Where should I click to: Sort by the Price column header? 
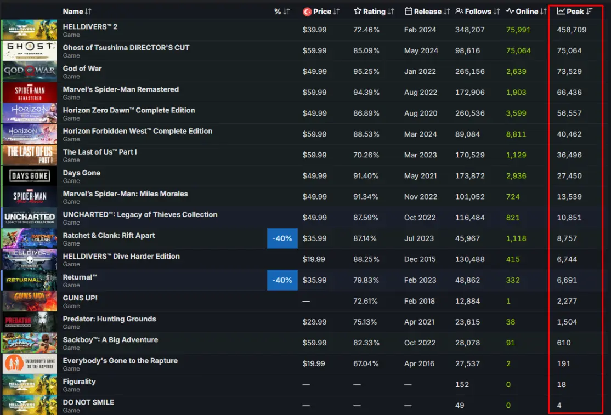point(321,12)
